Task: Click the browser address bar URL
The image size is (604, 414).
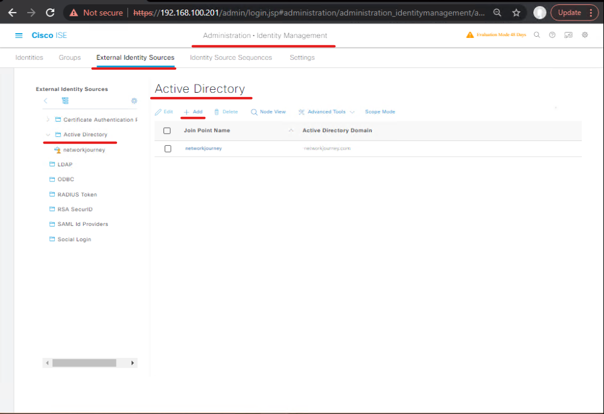Action: (308, 13)
